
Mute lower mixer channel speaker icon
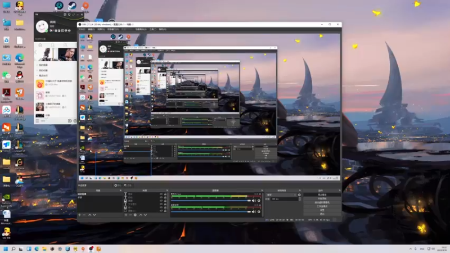click(x=254, y=212)
